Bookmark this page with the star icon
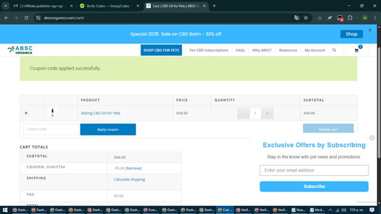Image resolution: width=381 pixels, height=214 pixels. 305,18
